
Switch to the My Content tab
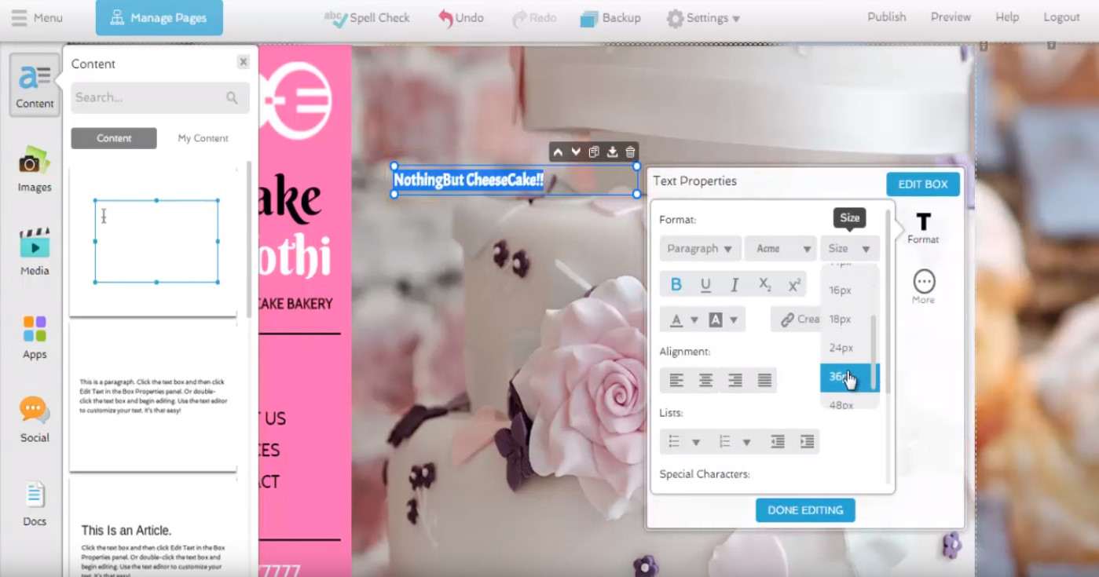point(203,138)
